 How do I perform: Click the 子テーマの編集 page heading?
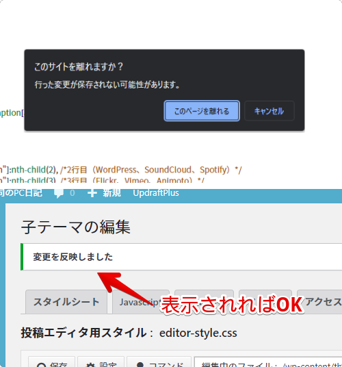[x=76, y=227]
